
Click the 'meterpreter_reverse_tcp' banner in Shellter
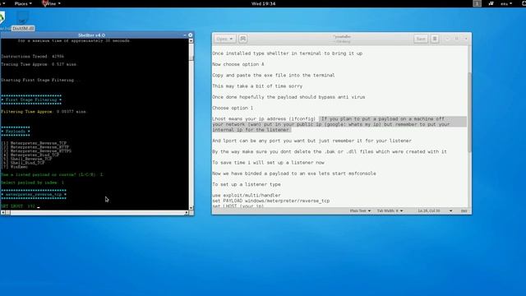[34, 194]
